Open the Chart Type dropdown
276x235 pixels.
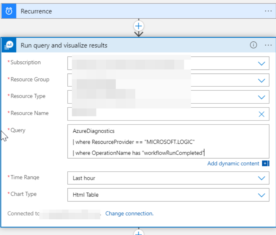pos(261,195)
